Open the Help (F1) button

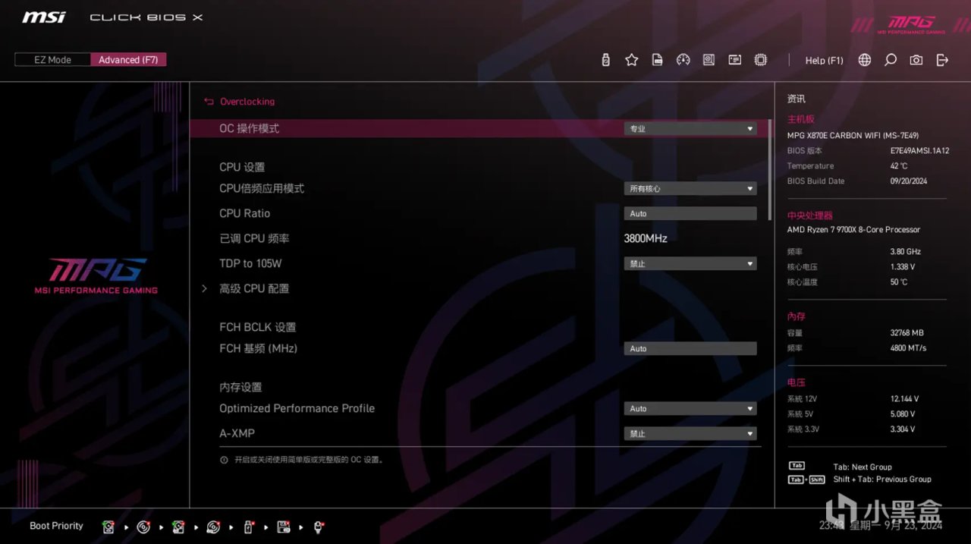point(824,61)
